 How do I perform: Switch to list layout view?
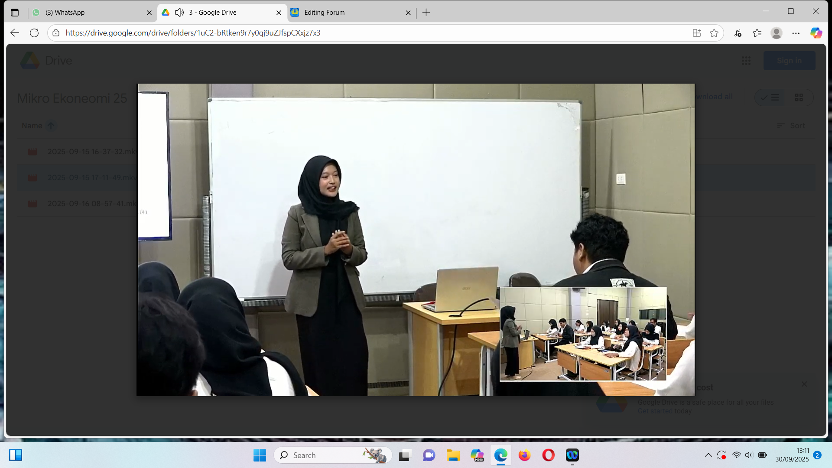click(770, 97)
